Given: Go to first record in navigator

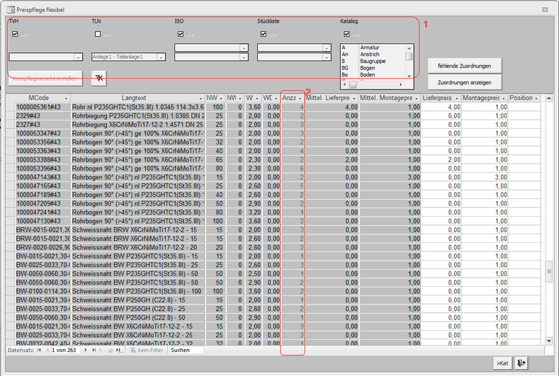Looking at the screenshot, I should point(39,351).
